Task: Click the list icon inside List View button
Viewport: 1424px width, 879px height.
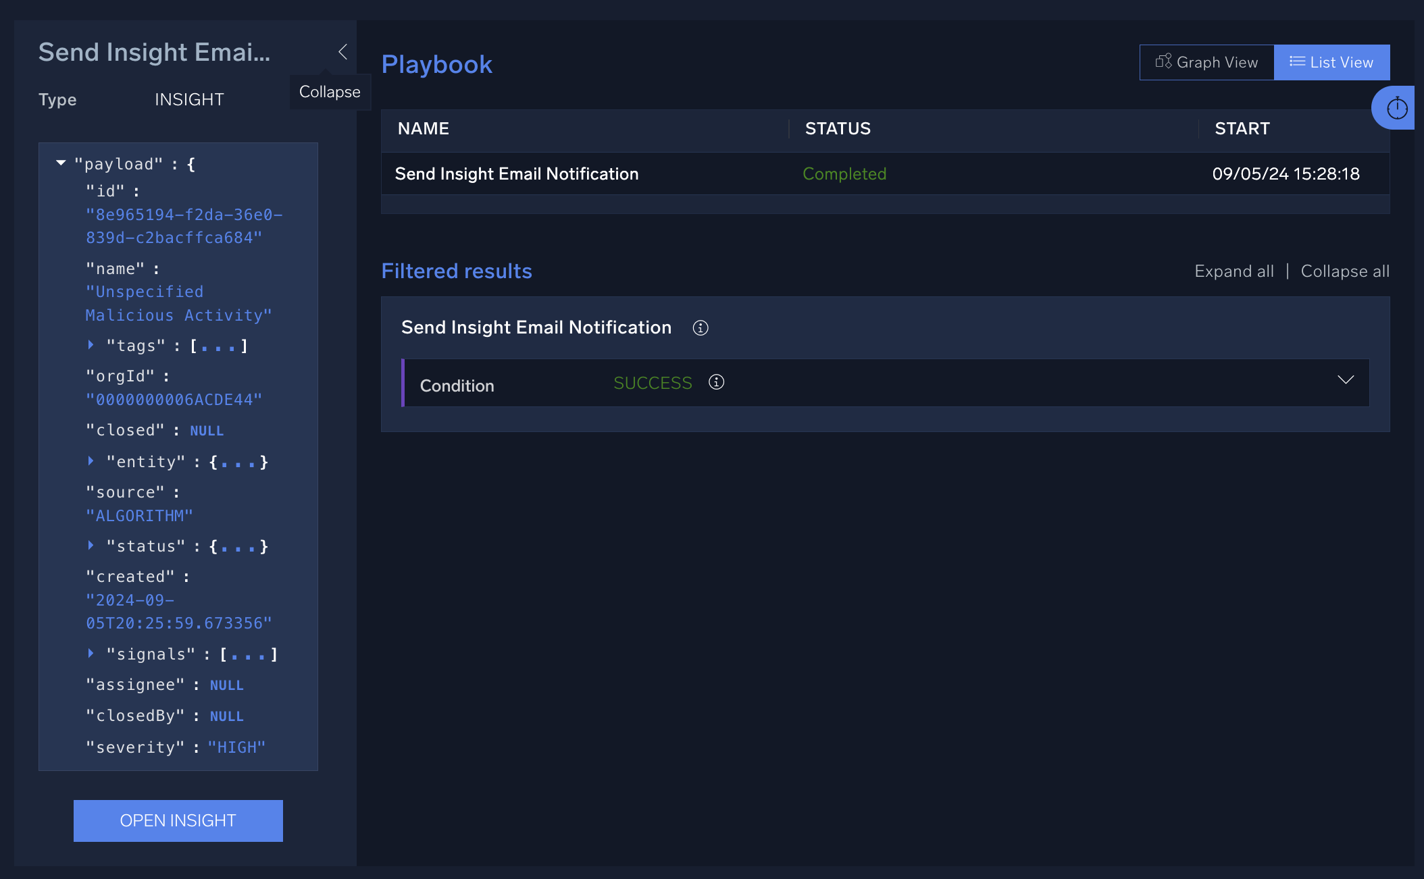Action: pos(1296,62)
